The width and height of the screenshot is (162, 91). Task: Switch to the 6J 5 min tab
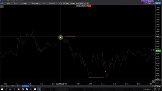click(x=8, y=86)
